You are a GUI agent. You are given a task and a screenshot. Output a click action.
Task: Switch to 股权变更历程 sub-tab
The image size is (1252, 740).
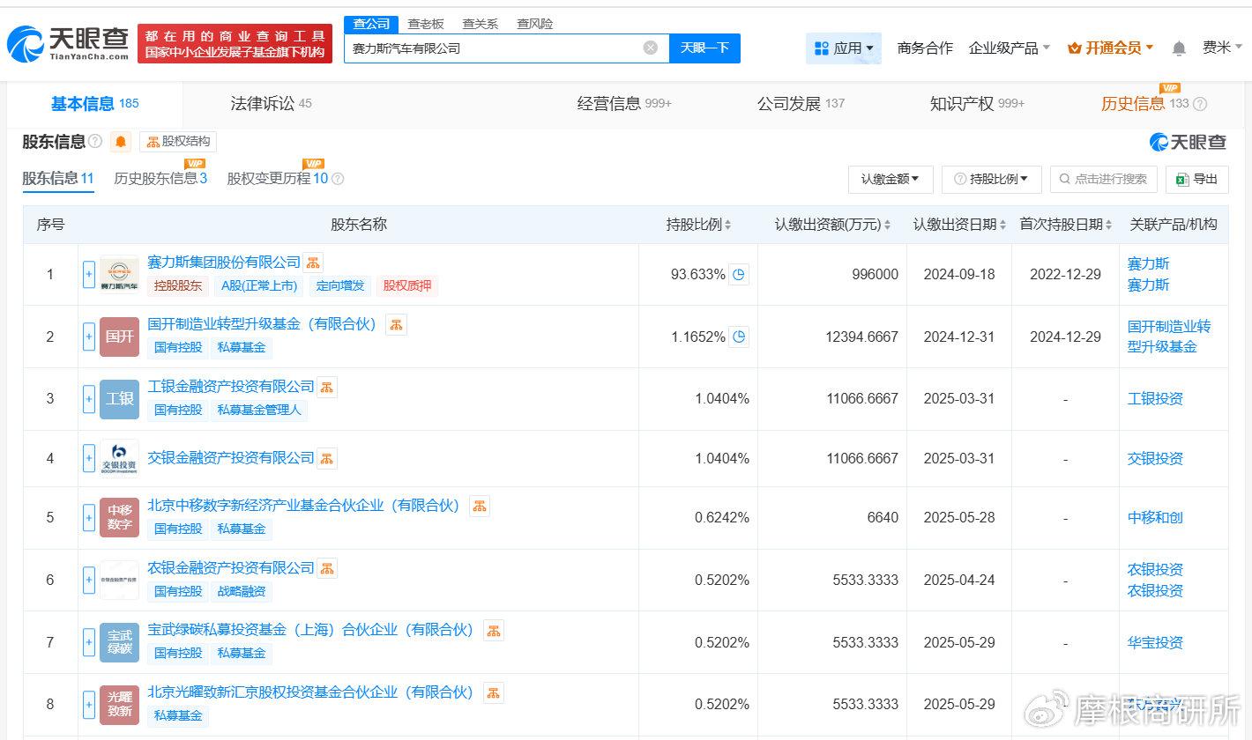278,179
